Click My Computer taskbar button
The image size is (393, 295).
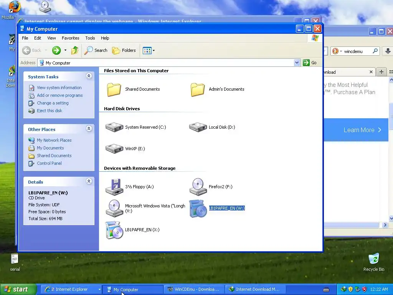[x=132, y=290]
